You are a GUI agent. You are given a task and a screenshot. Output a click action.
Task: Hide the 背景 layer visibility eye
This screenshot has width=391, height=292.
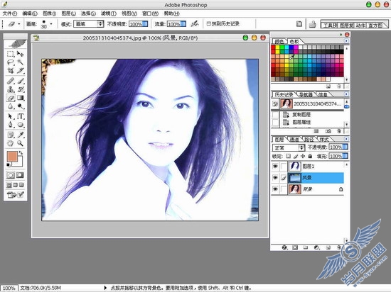(x=275, y=189)
